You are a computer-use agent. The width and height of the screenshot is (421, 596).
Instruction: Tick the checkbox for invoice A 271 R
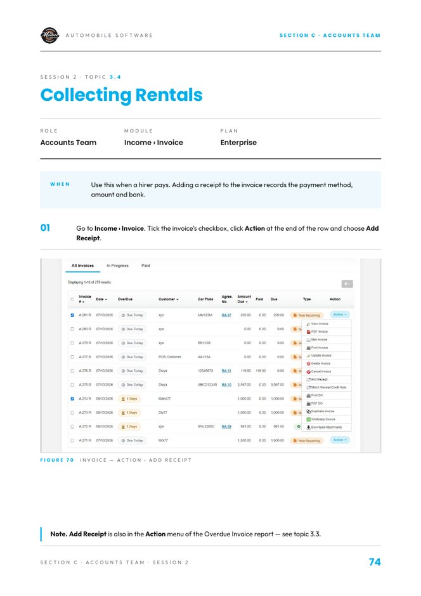coord(72,441)
